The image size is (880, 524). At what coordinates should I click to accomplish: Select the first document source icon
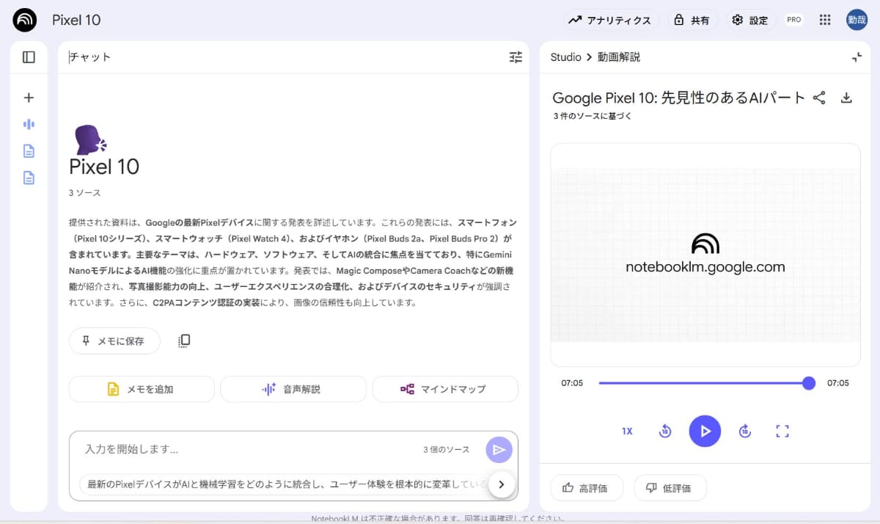pos(29,150)
